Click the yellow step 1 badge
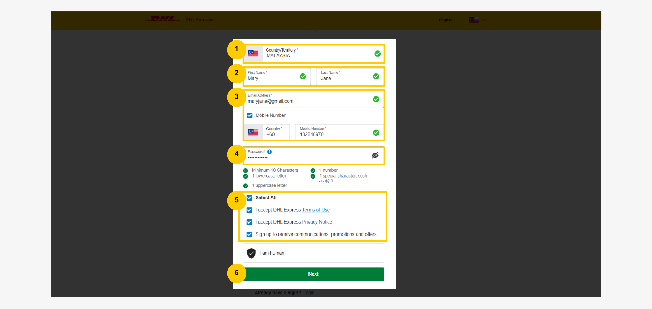 [236, 49]
